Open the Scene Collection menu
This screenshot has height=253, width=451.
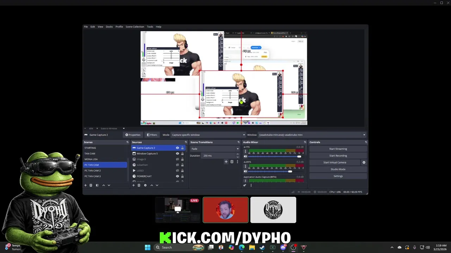pyautogui.click(x=135, y=27)
